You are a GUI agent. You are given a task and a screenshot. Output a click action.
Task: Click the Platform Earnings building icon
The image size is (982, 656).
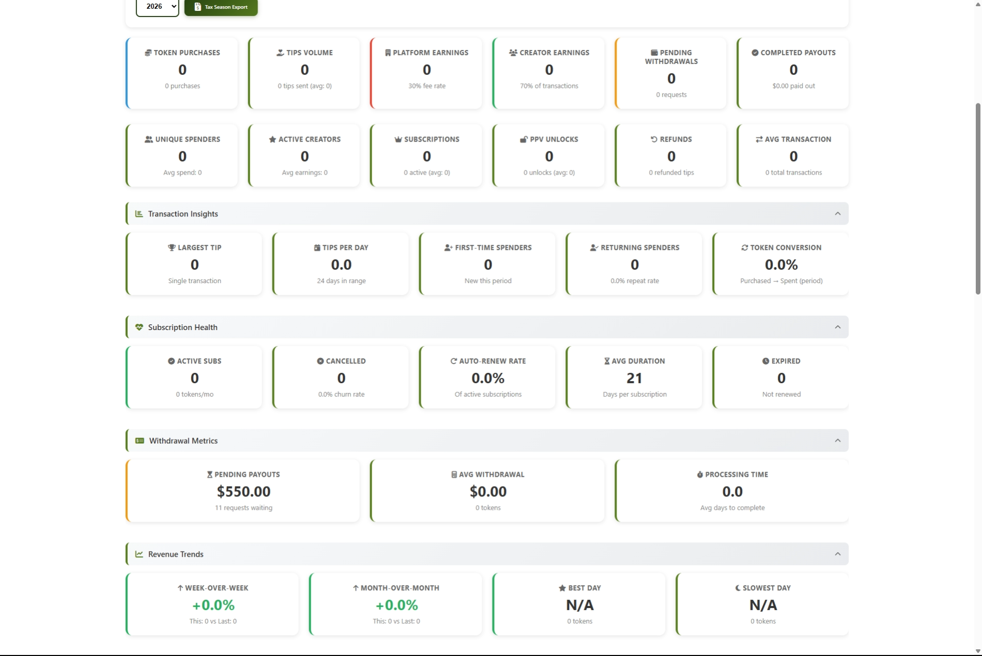(388, 53)
